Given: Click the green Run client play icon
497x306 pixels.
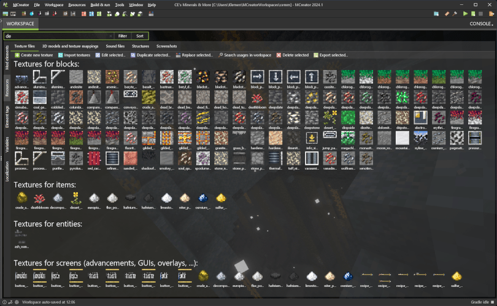Looking at the screenshot, I should coord(465,14).
